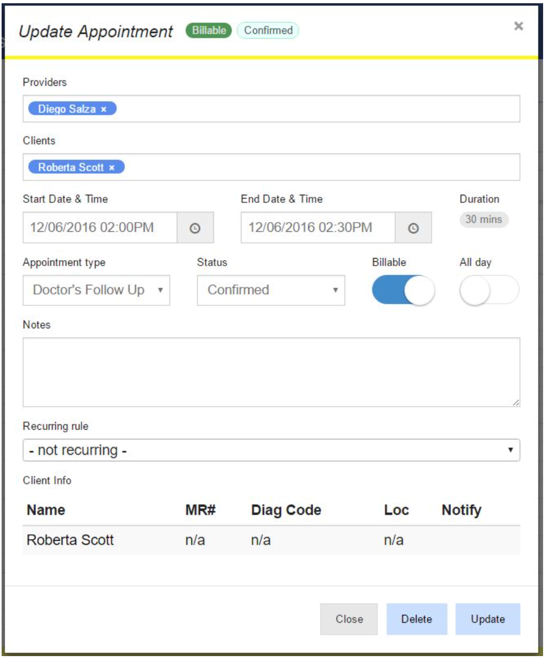Screen dimensions: 549x662
Task: Remove Diego Salza from providers
Action: pos(104,109)
